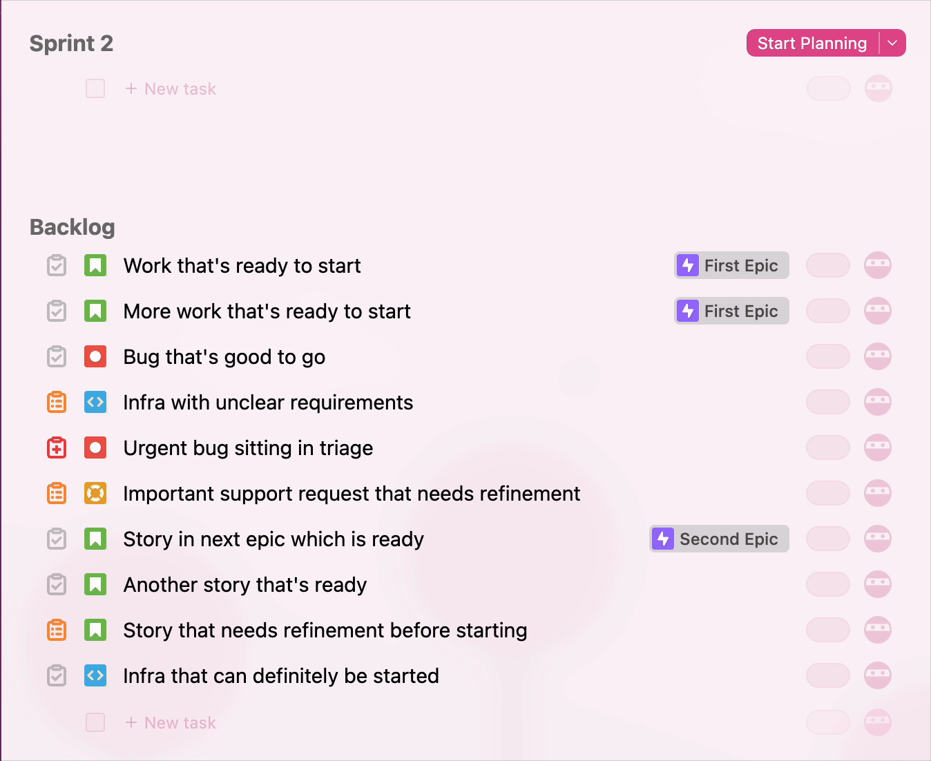Click the story bookmark icon on Another story that's ready
The image size is (931, 761).
point(95,585)
